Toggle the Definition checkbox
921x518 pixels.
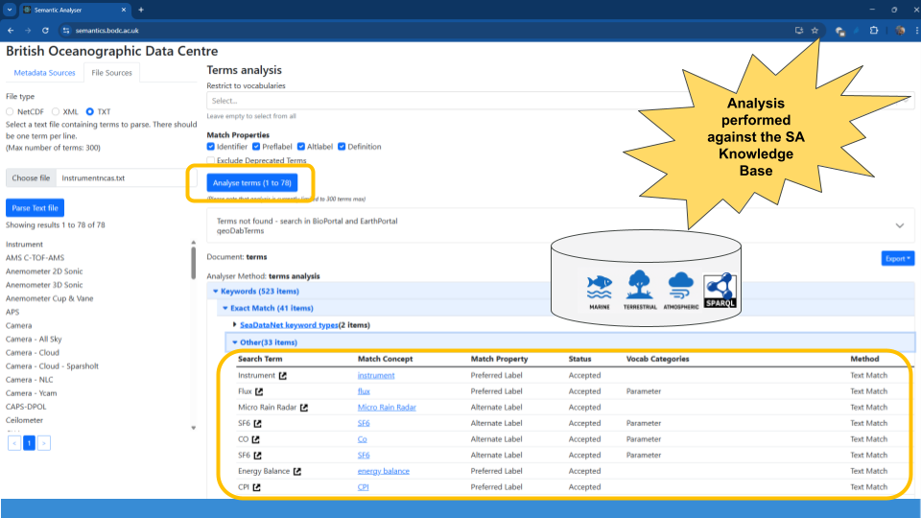click(x=342, y=147)
